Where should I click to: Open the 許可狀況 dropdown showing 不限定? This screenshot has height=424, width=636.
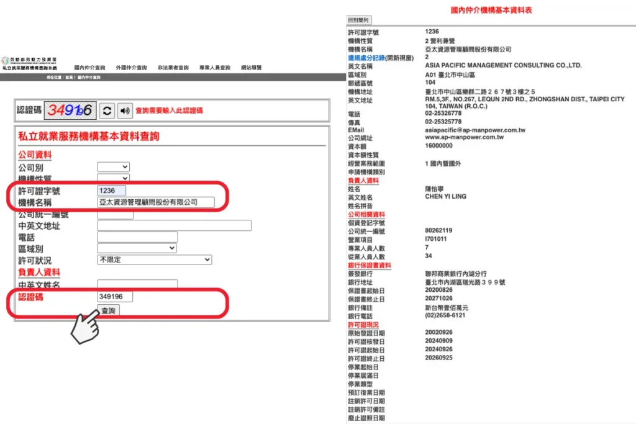pos(153,259)
